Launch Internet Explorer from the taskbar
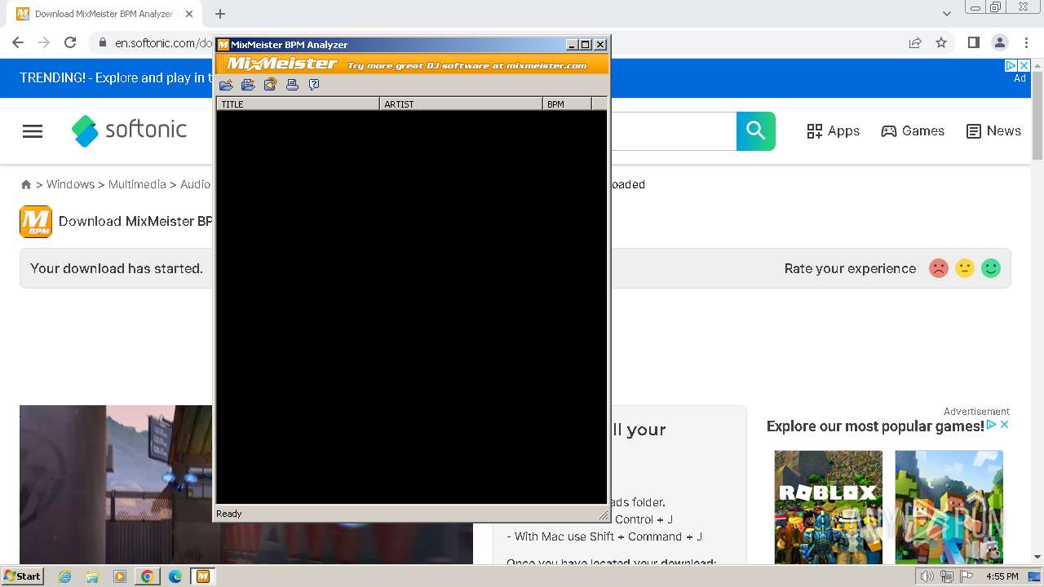 [65, 576]
